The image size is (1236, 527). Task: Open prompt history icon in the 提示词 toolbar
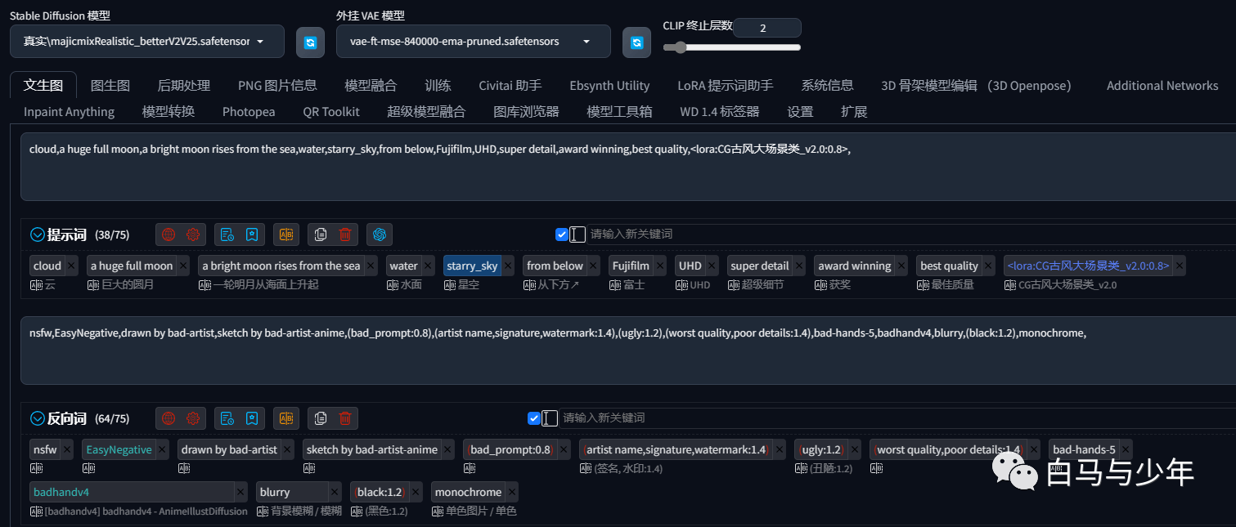coord(227,234)
